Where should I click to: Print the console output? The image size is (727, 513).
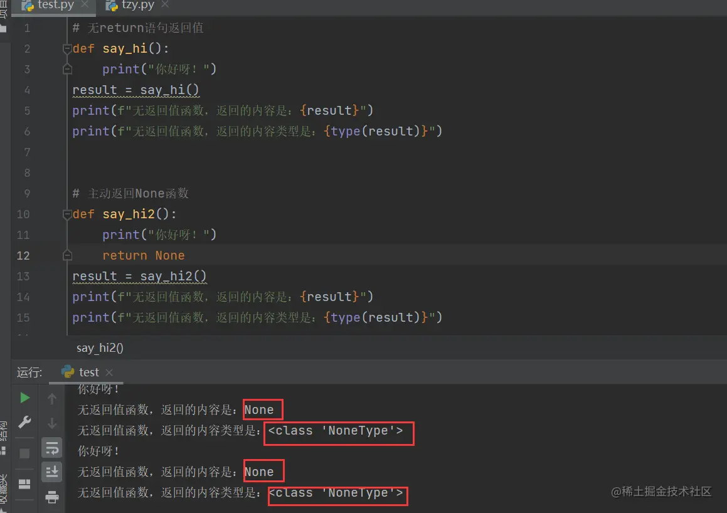click(x=52, y=497)
